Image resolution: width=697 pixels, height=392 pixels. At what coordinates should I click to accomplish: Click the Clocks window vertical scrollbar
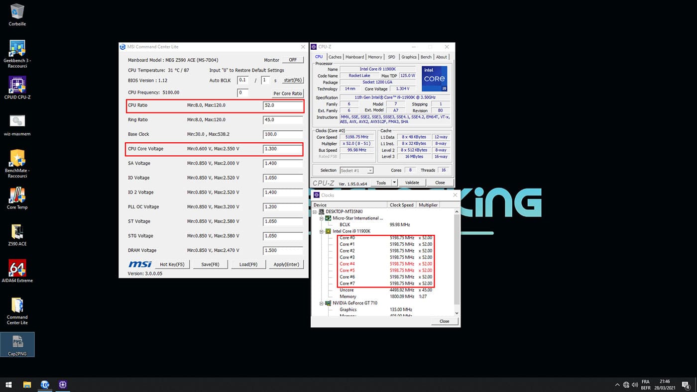pyautogui.click(x=457, y=262)
